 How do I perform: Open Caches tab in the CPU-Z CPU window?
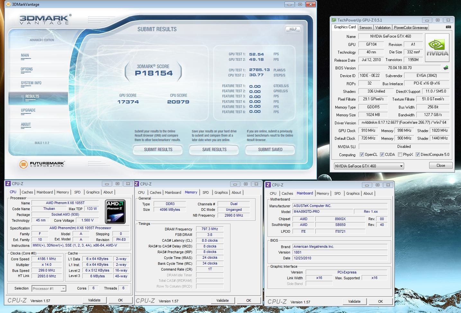pos(27,192)
